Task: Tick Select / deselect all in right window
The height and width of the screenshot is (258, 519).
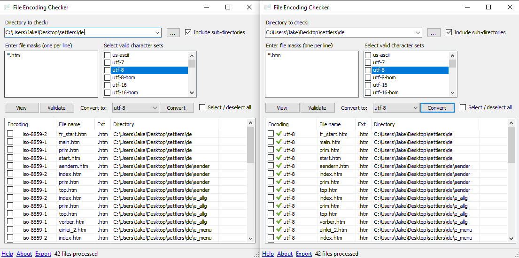Action: coord(463,107)
